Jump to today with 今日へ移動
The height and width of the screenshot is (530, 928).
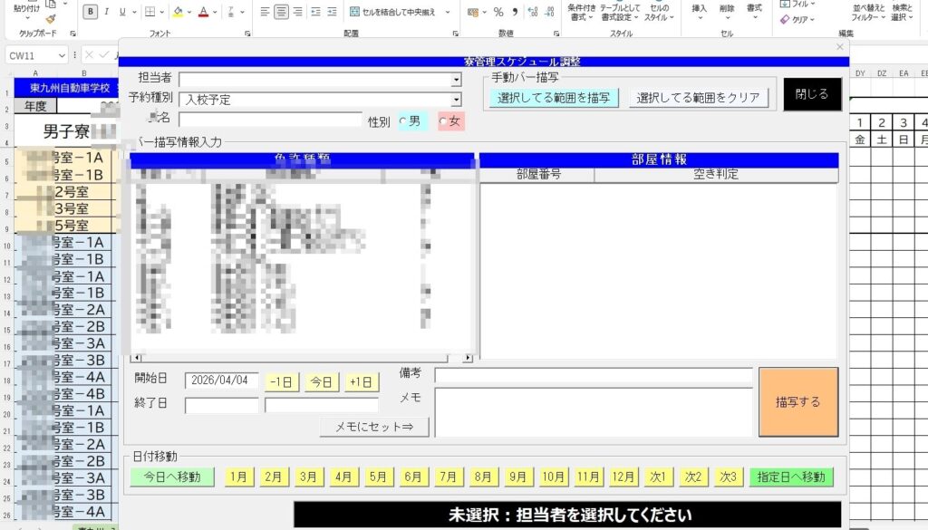(x=171, y=477)
